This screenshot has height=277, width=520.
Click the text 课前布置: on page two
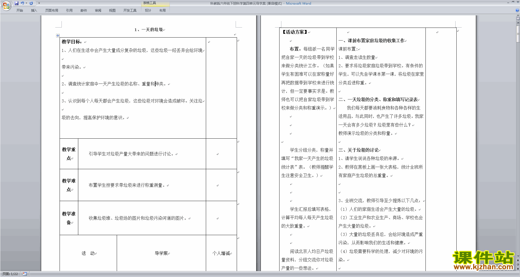348,49
